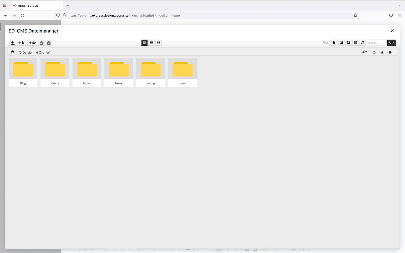The height and width of the screenshot is (253, 405).
Task: Open the sort order dropdown
Action: [364, 52]
